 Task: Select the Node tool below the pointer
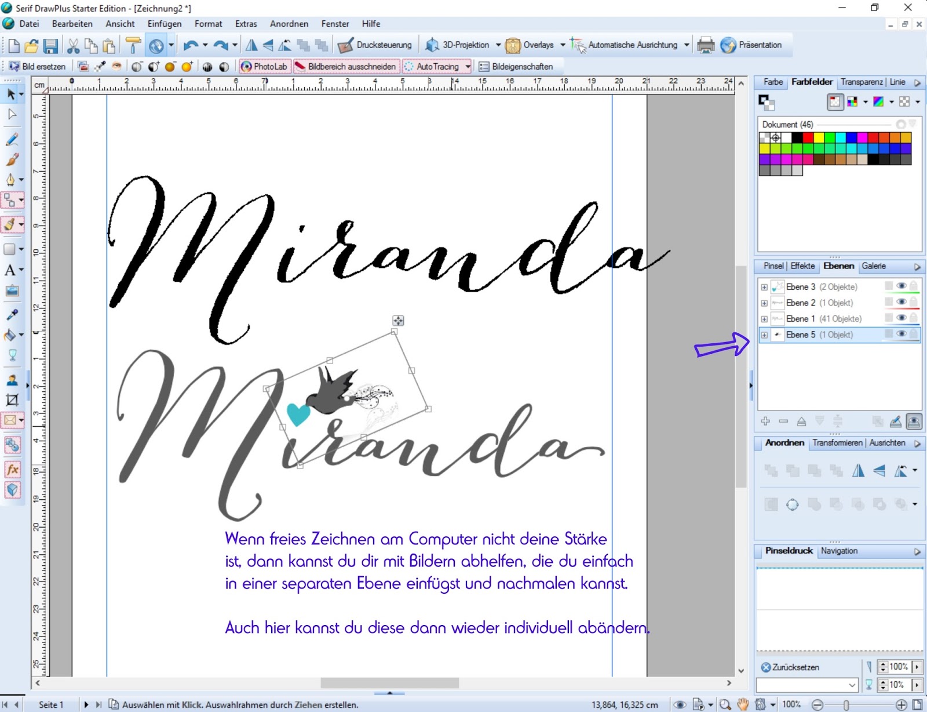pyautogui.click(x=12, y=114)
